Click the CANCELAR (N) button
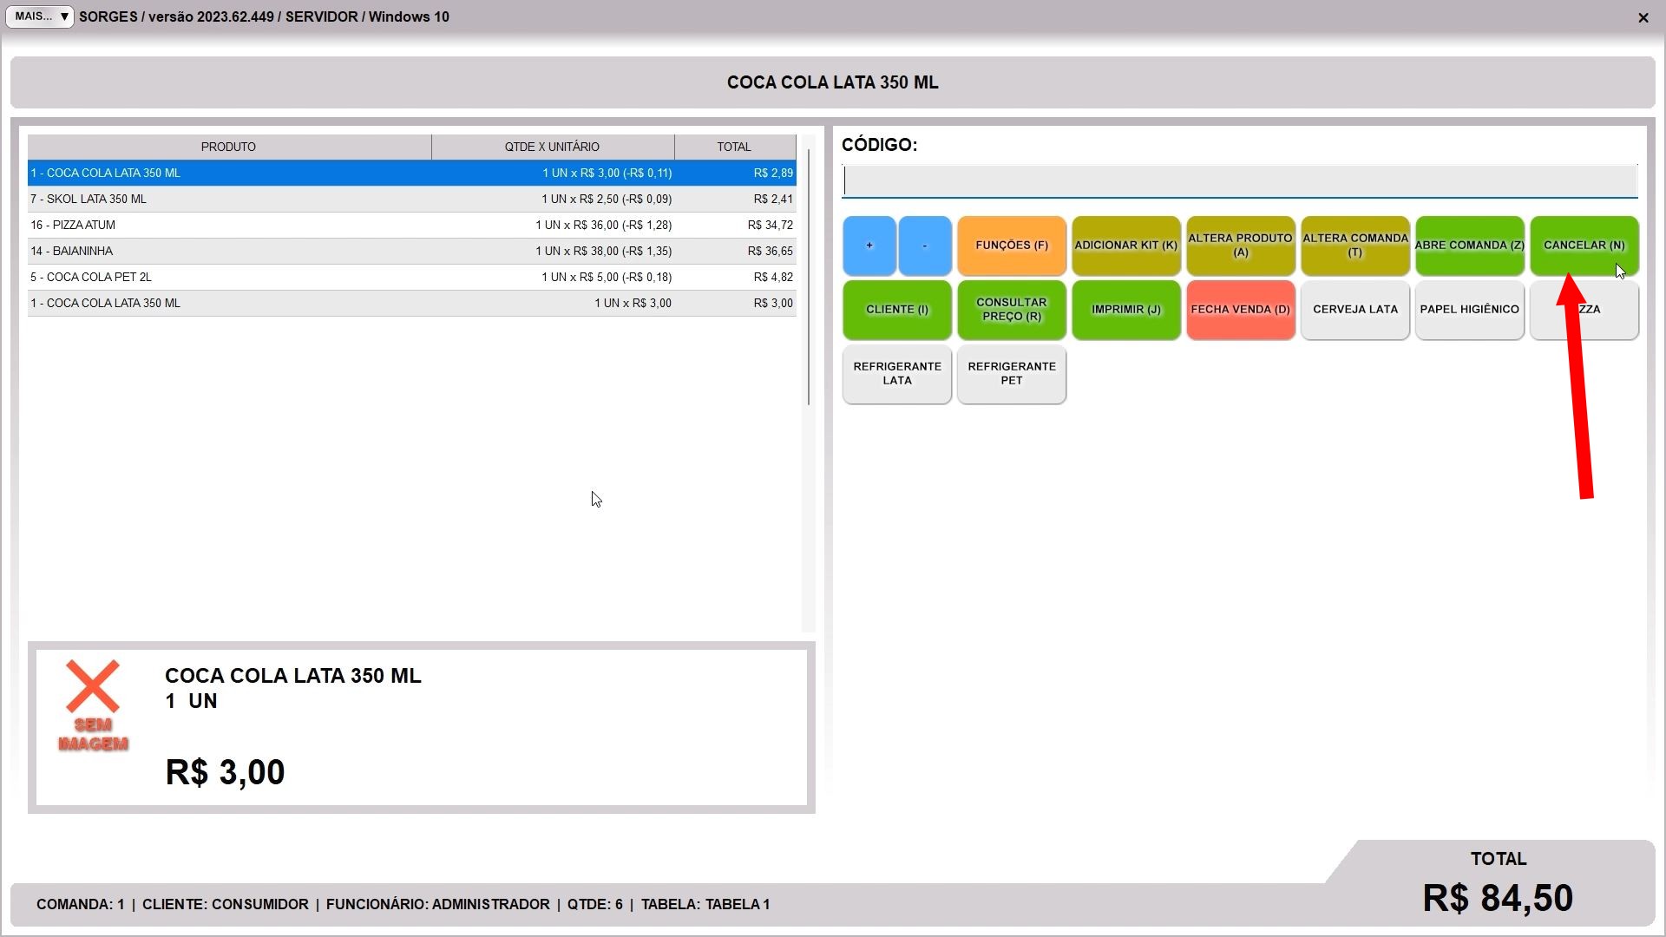This screenshot has height=937, width=1666. pos(1584,246)
